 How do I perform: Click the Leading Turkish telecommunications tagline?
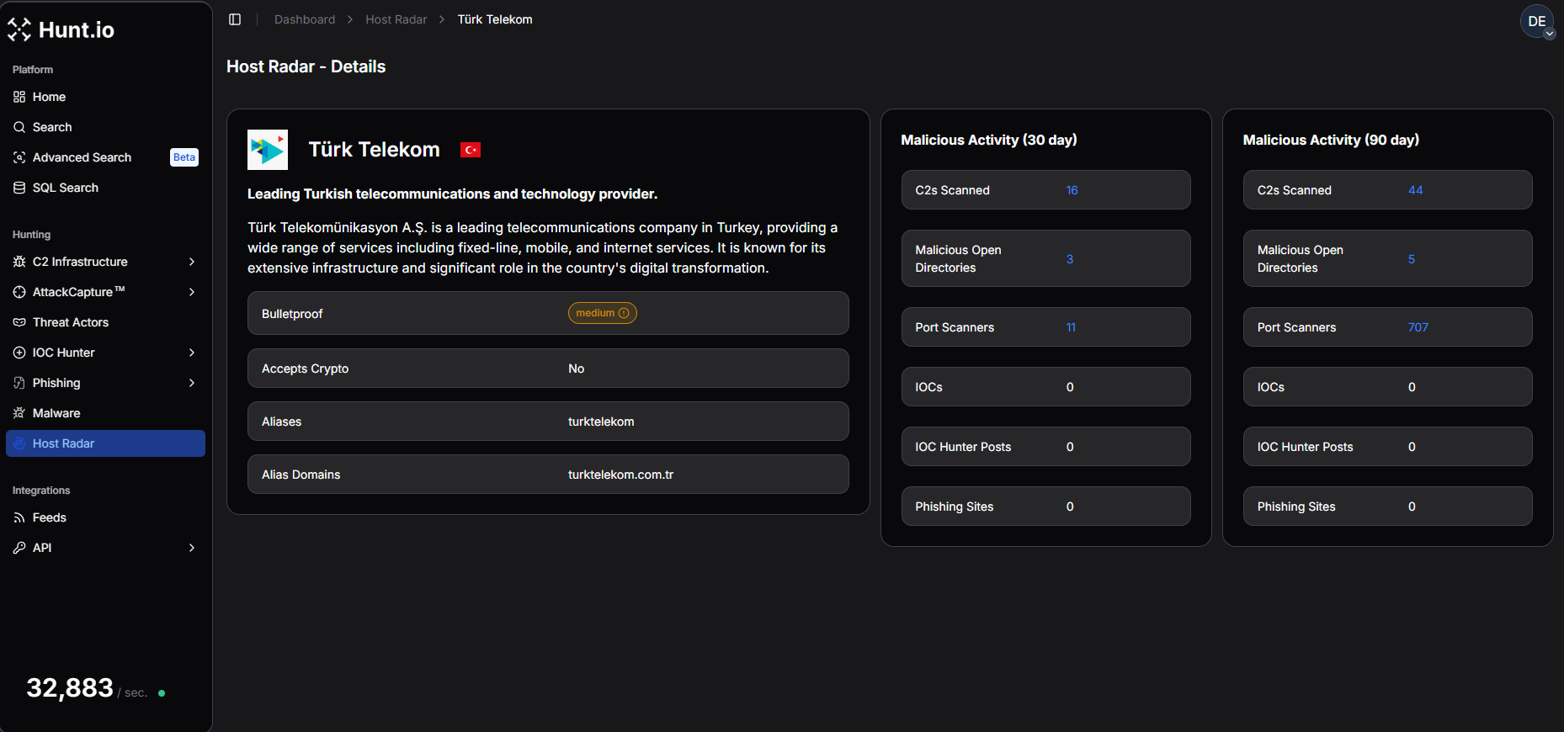click(x=452, y=194)
